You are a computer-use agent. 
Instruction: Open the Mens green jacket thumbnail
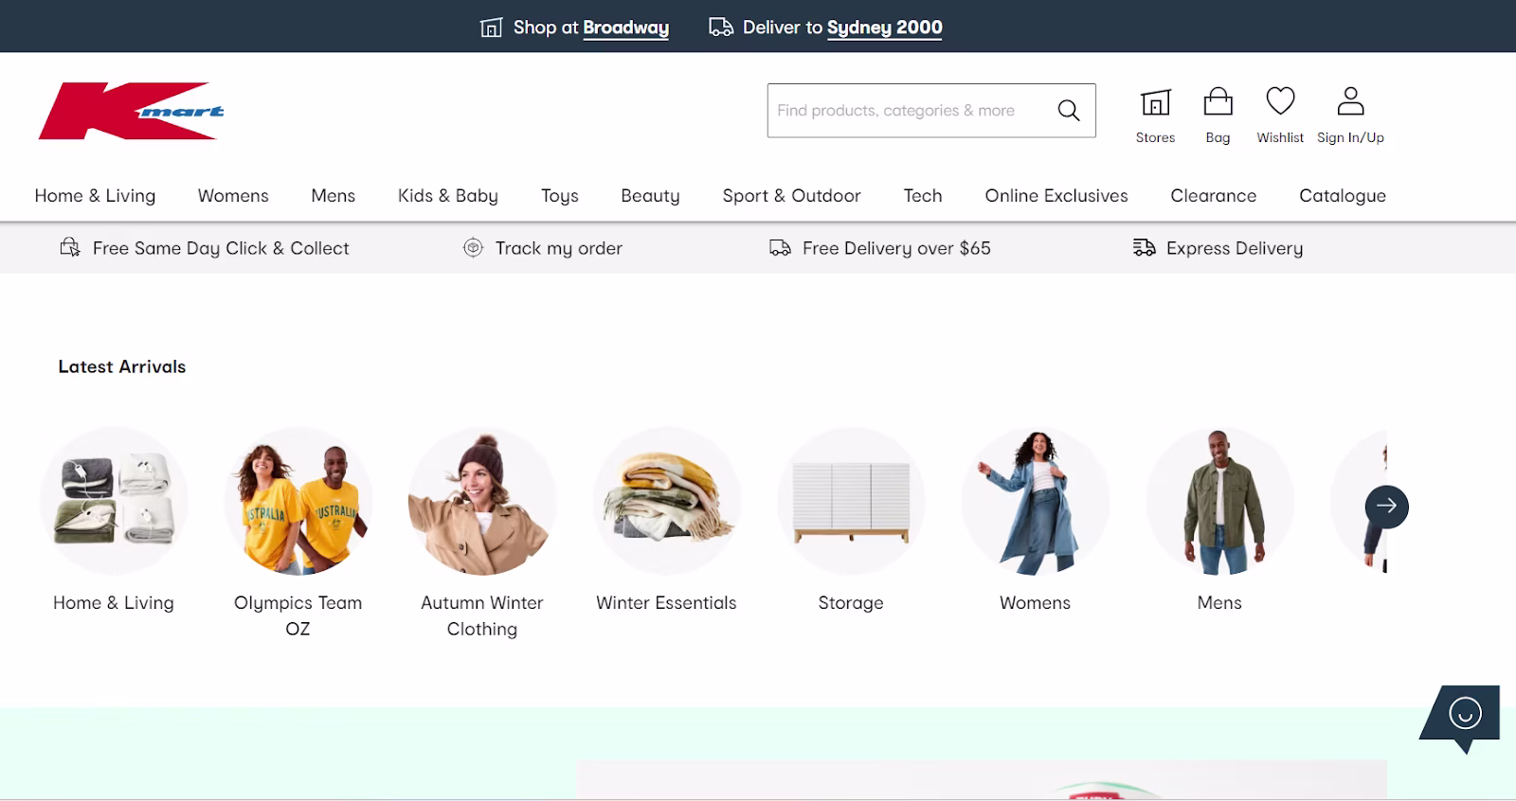(x=1219, y=501)
